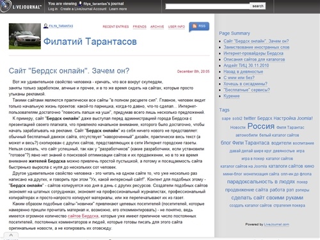The height and width of the screenshot is (240, 320).
Task: Select the сделать сайт своими руками tag
Action: pos(267,198)
